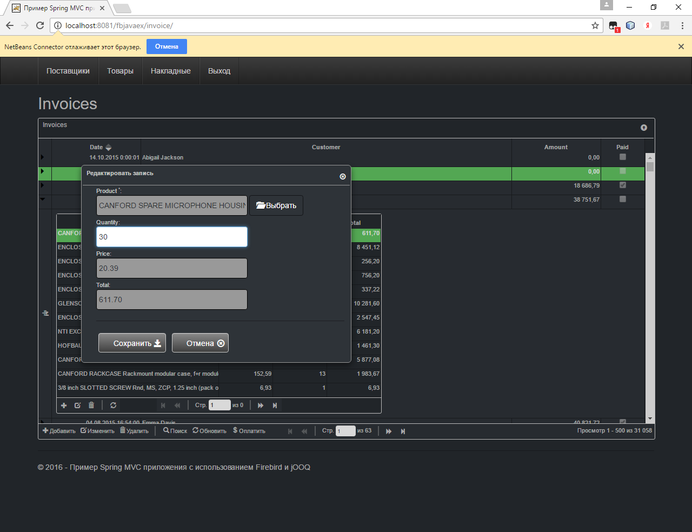Go to first page in the main invoices pager
Screen dimensions: 692x532
click(x=290, y=431)
